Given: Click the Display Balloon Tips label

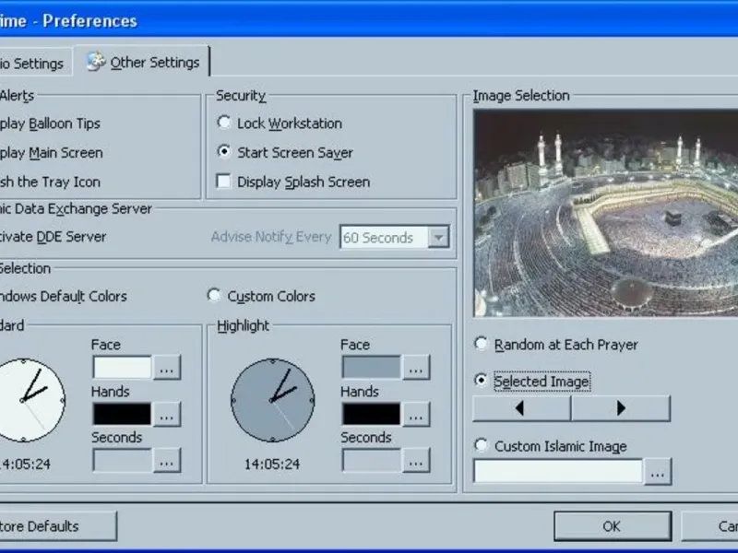Looking at the screenshot, I should 50,124.
